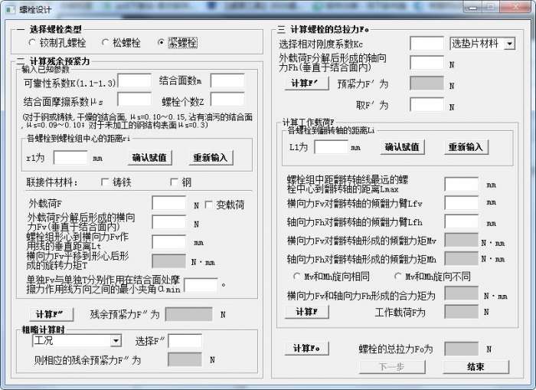Screen dimensions: 536x390
Task: Focus the 可靠性系数K input field
Action: 134,80
